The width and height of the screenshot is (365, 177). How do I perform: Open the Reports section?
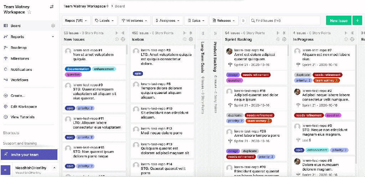pos(17,37)
